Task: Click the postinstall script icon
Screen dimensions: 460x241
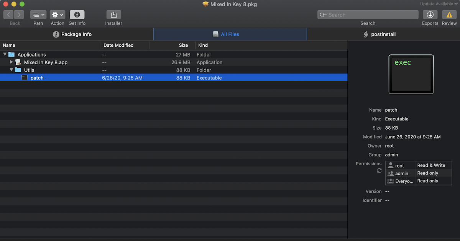Action: coord(366,34)
